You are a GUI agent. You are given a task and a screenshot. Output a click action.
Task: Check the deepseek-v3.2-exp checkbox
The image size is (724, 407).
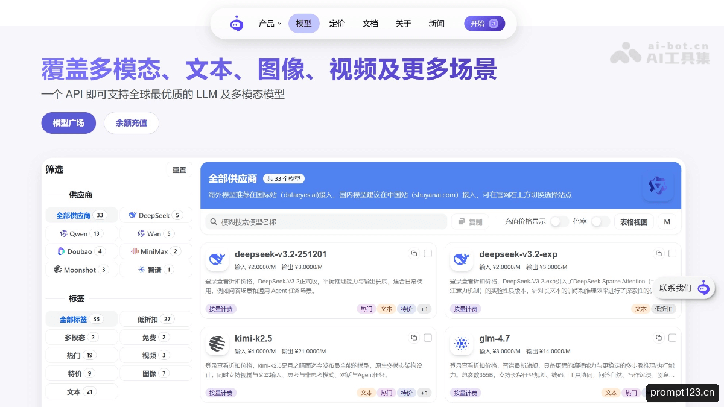click(x=673, y=254)
